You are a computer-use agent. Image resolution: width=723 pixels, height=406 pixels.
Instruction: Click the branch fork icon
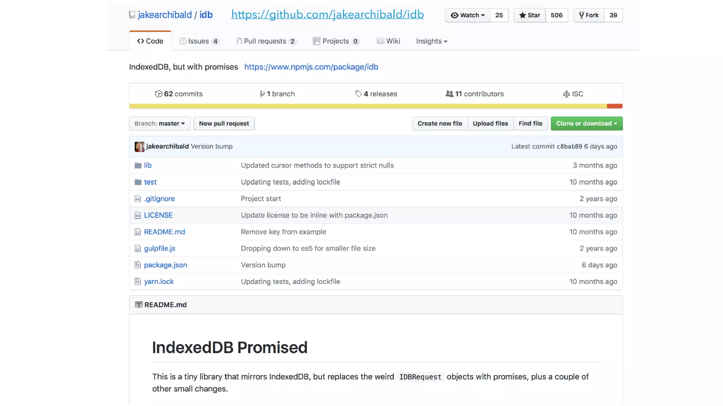(262, 94)
